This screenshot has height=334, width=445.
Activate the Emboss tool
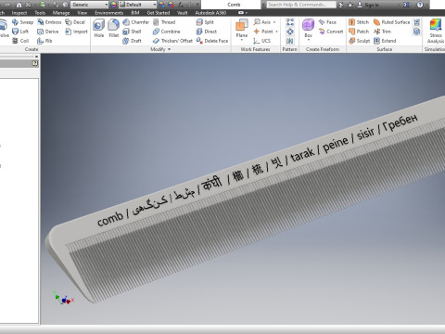tap(49, 22)
